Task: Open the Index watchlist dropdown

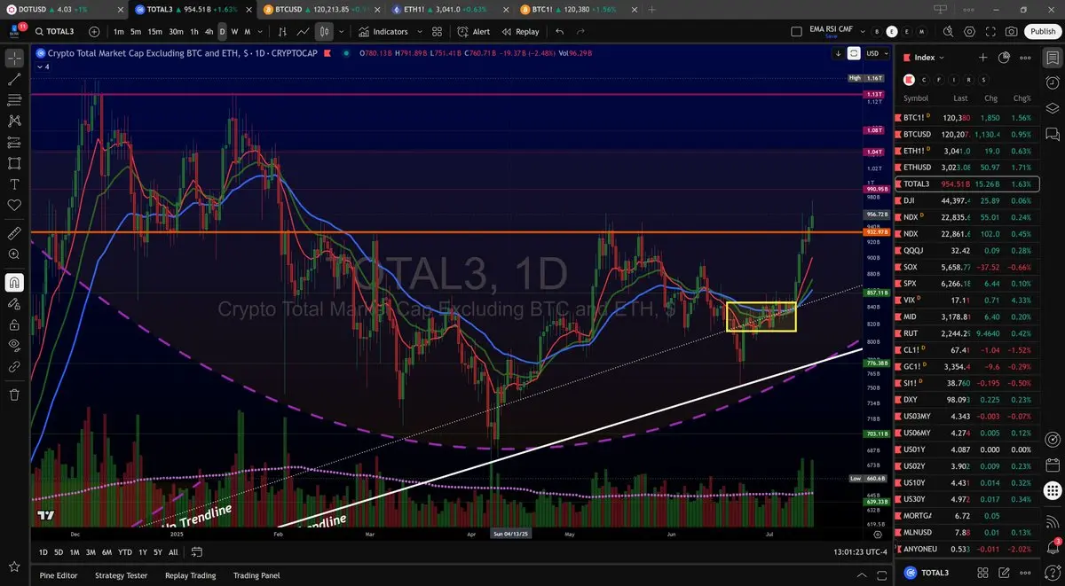Action: 923,58
